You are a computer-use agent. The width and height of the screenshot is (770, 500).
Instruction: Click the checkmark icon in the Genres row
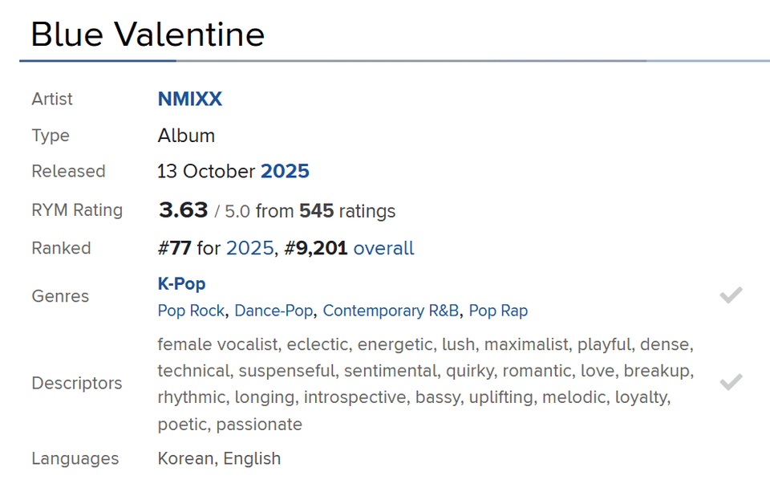(731, 296)
